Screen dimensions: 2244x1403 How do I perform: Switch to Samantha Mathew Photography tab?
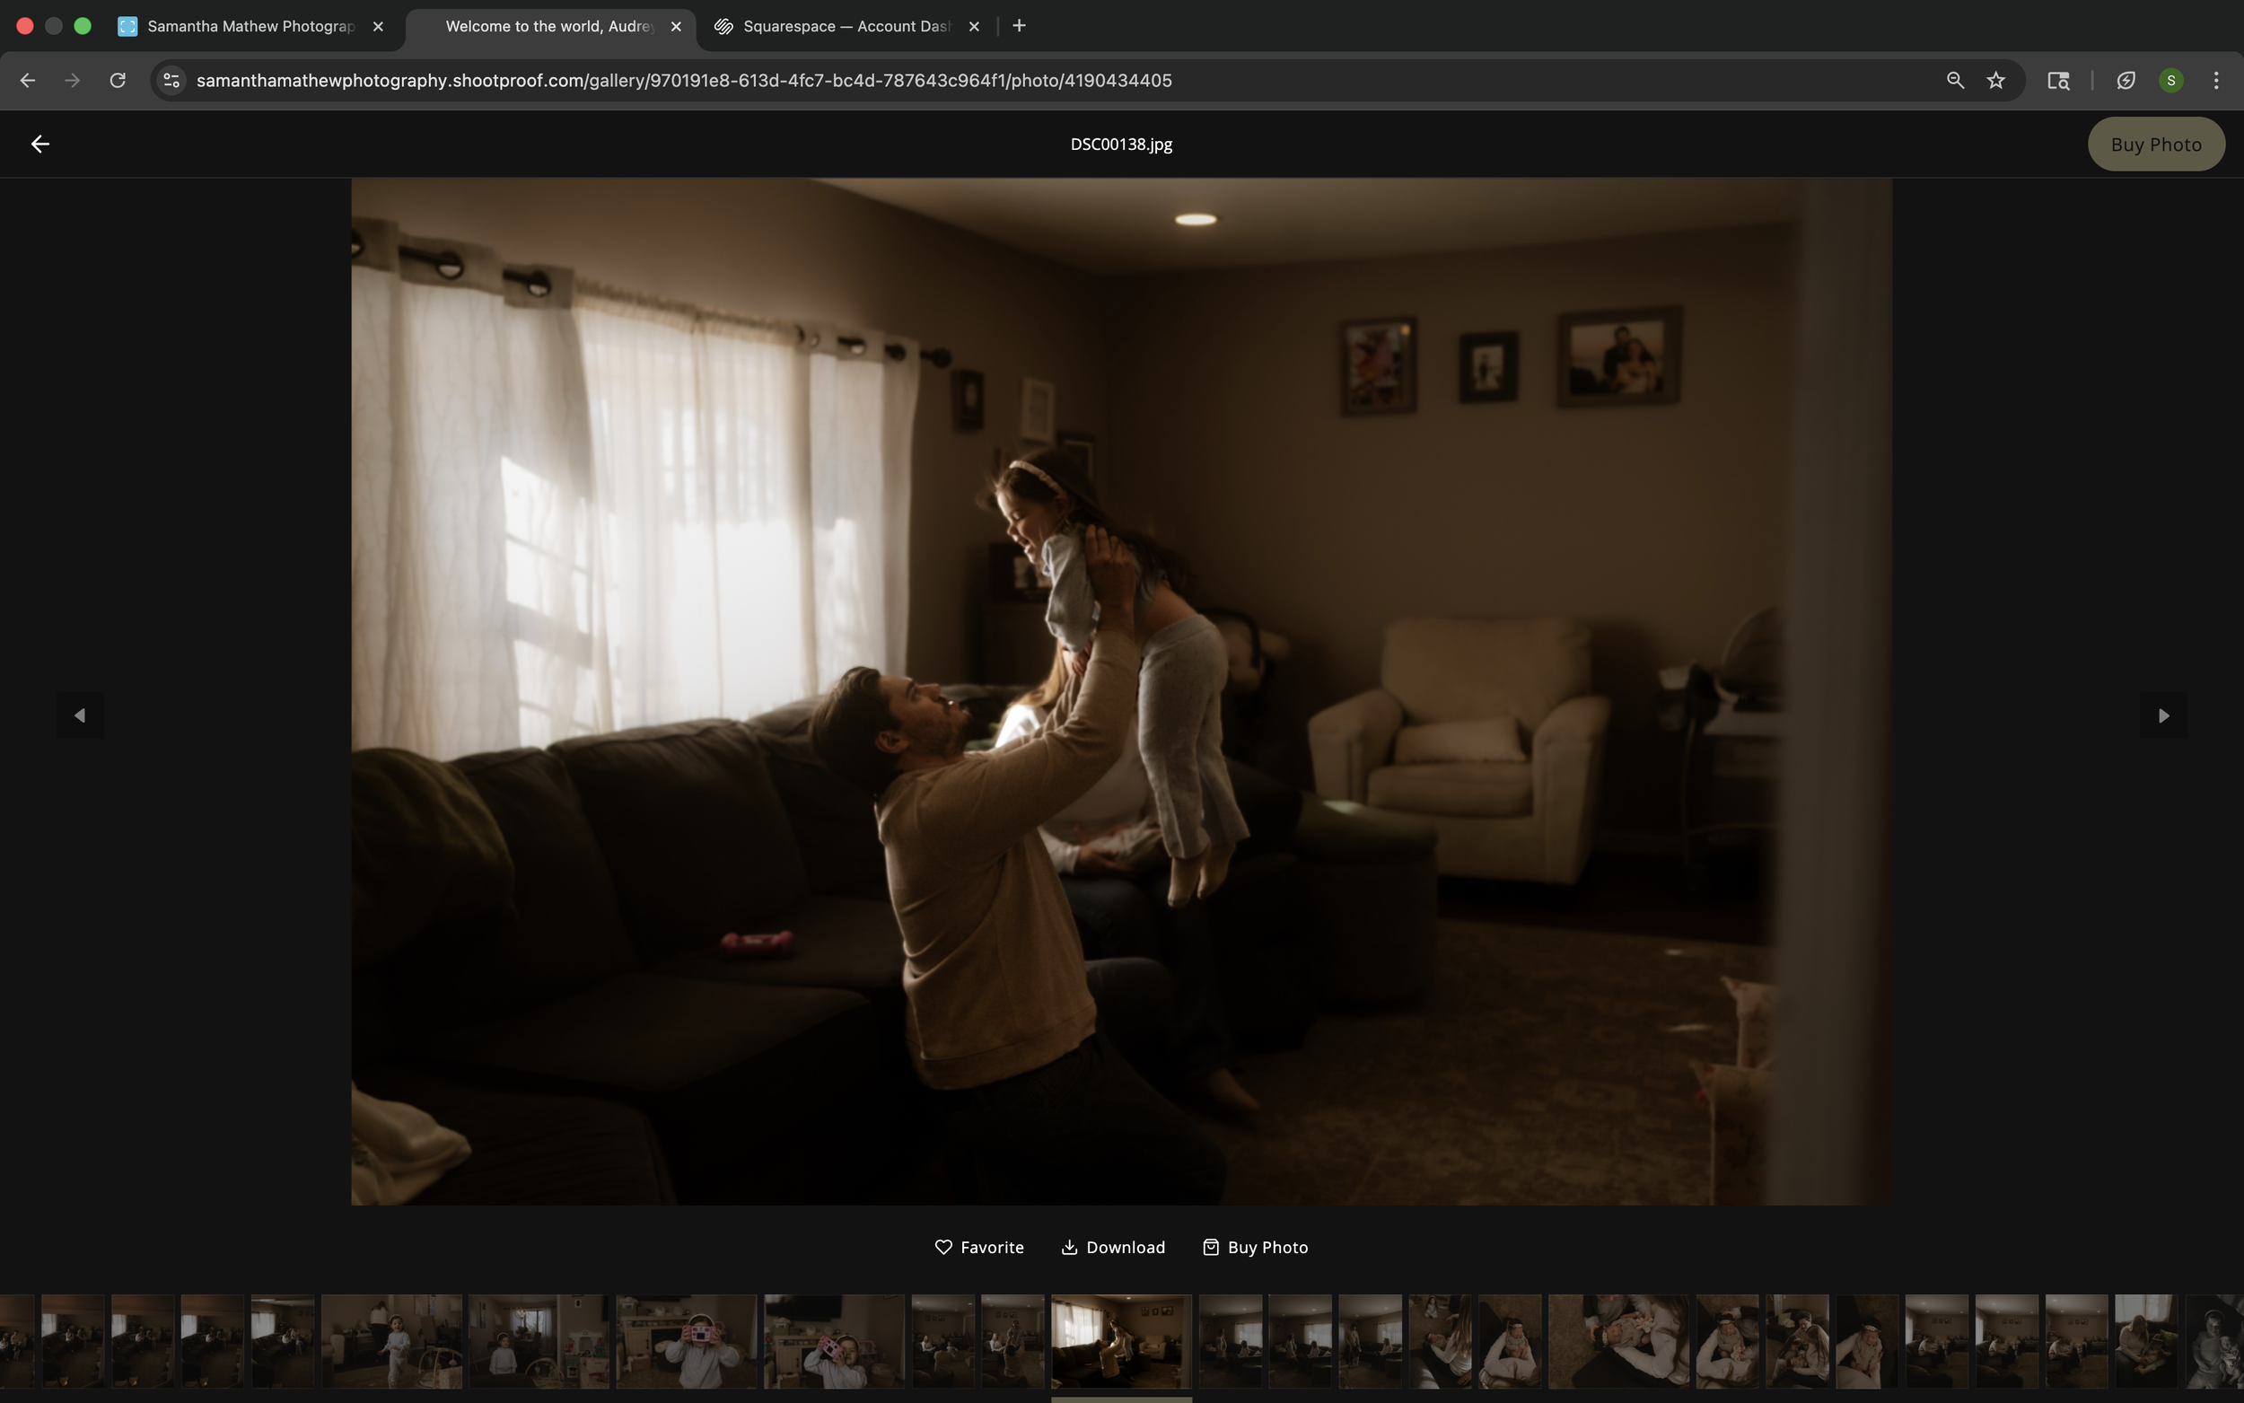(250, 26)
